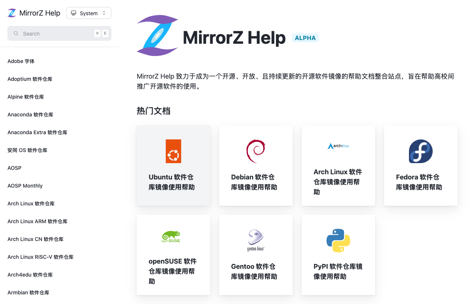Open Debian 软件仓库镜像使用帮助 card title
The height and width of the screenshot is (304, 468).
[x=254, y=182]
